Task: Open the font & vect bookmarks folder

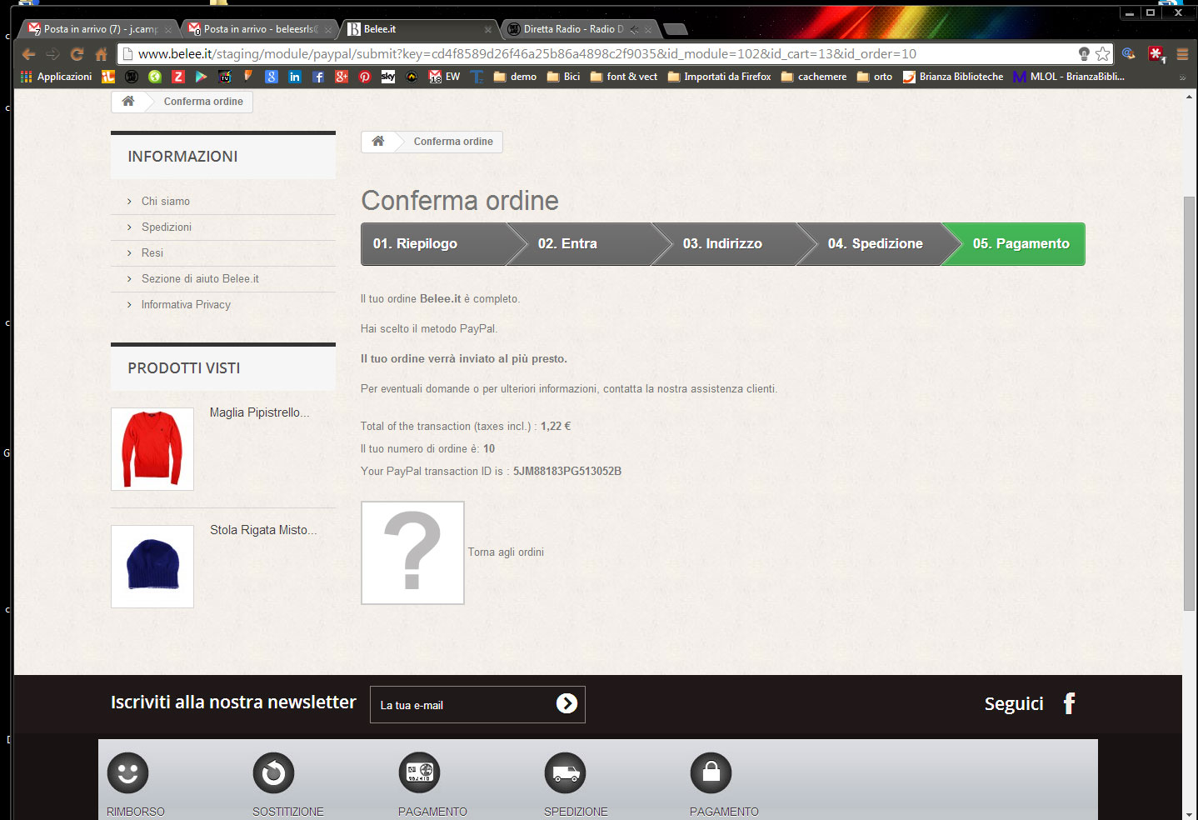Action: pyautogui.click(x=624, y=77)
